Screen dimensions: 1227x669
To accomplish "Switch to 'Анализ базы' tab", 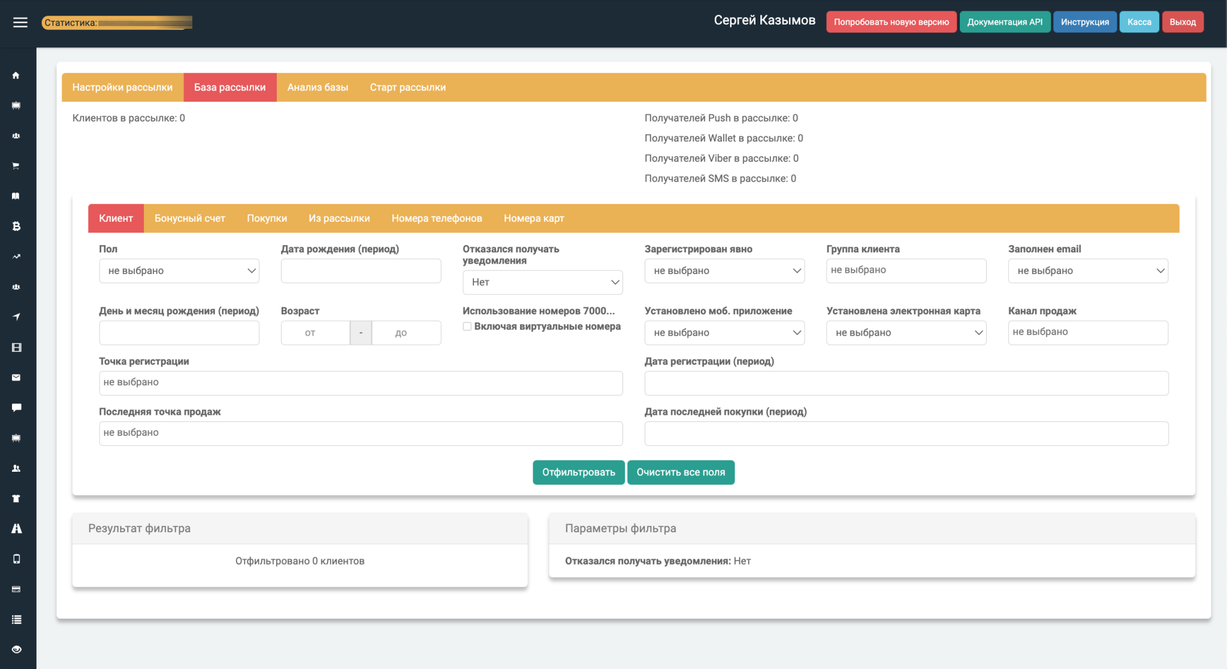I will tap(318, 88).
